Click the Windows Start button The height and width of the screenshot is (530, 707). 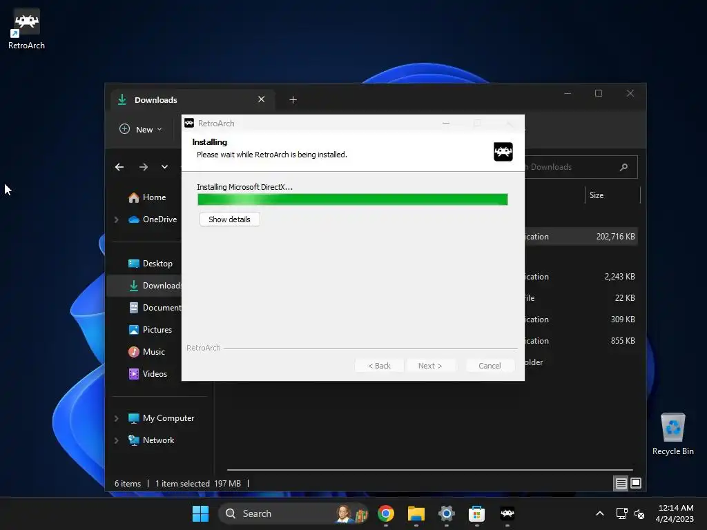click(200, 513)
